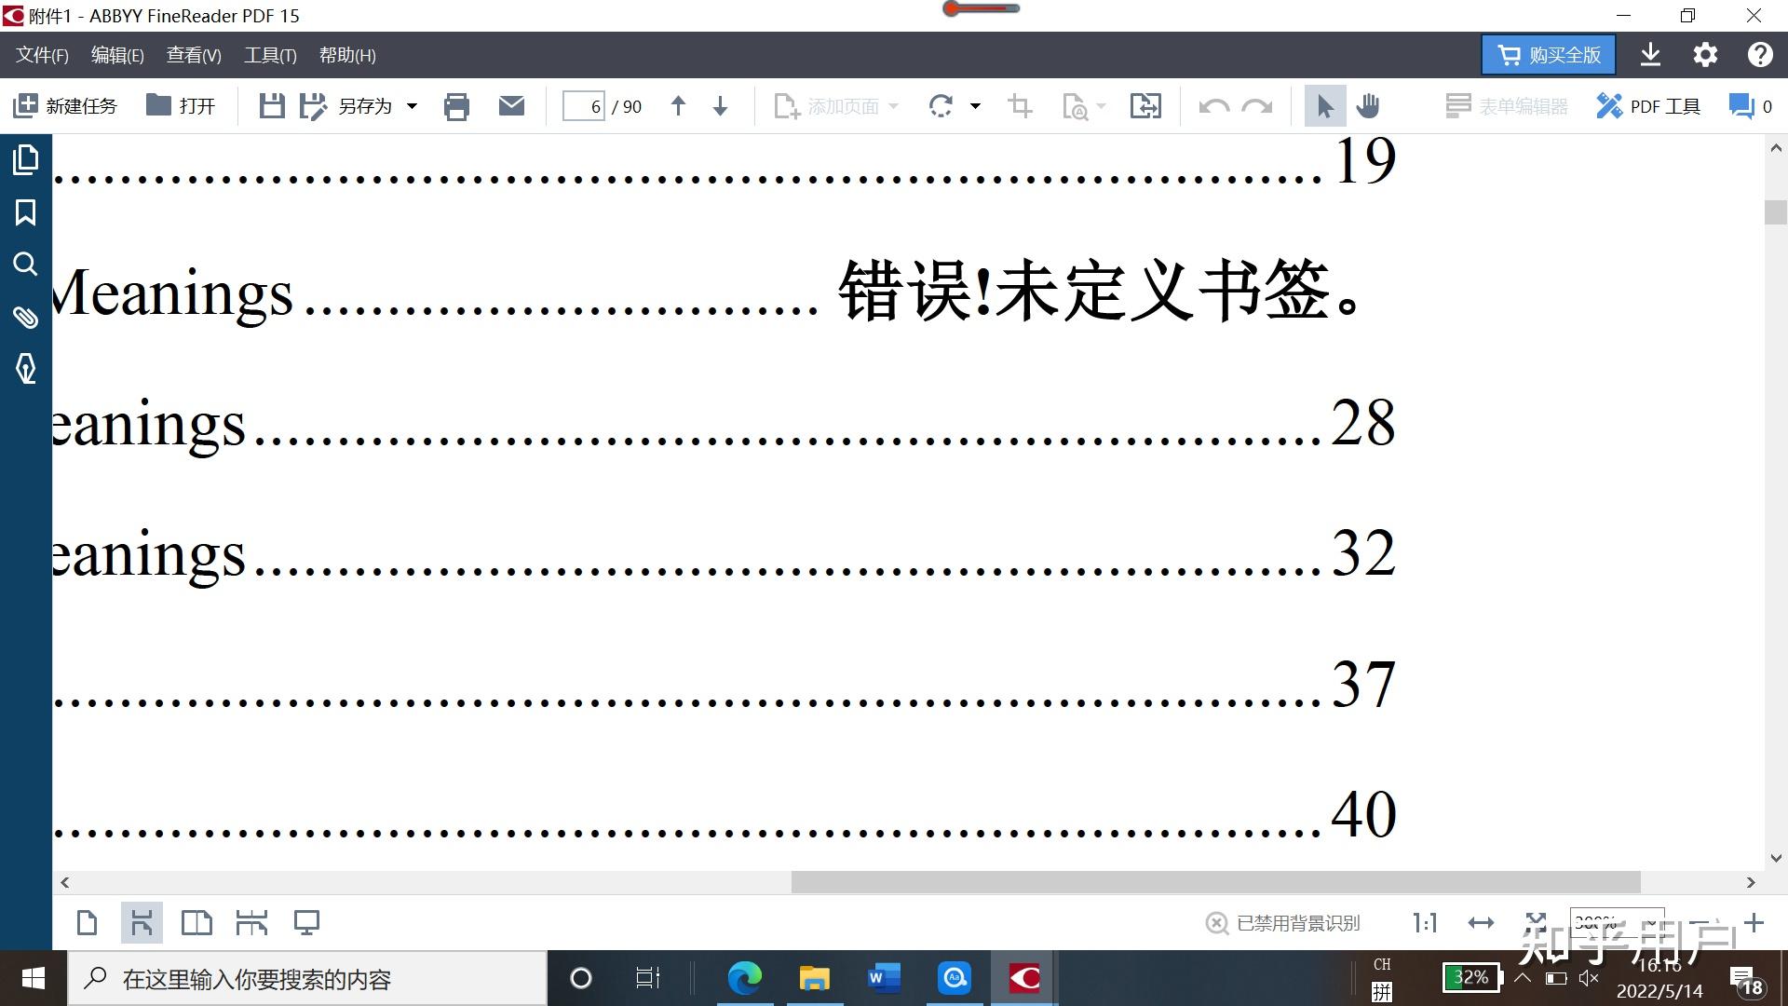Open help with the question mark icon
The width and height of the screenshot is (1788, 1006).
click(x=1760, y=55)
